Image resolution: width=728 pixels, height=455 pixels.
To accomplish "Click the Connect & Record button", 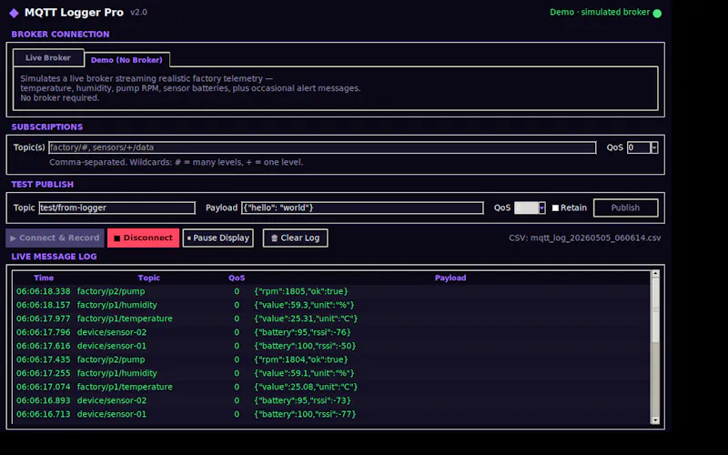I will click(55, 238).
